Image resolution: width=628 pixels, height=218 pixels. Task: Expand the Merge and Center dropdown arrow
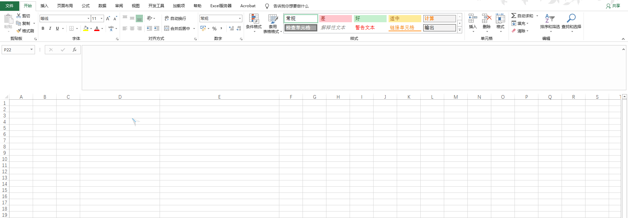tap(194, 29)
